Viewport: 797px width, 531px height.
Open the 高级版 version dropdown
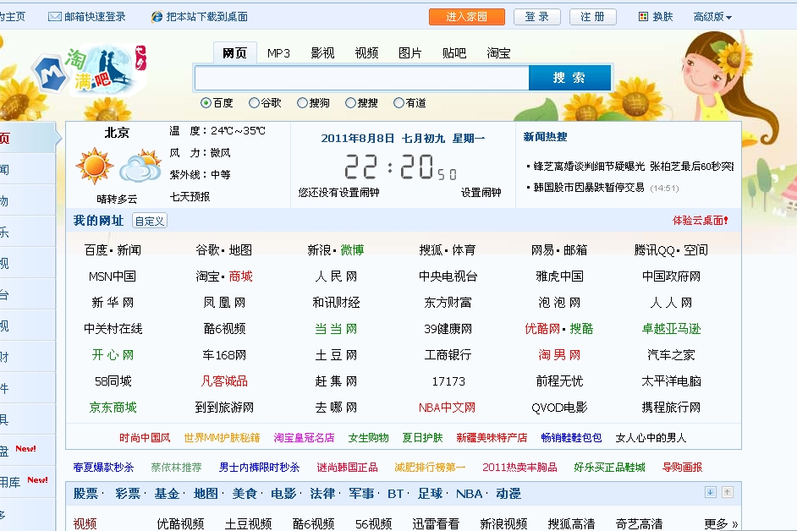[x=712, y=17]
